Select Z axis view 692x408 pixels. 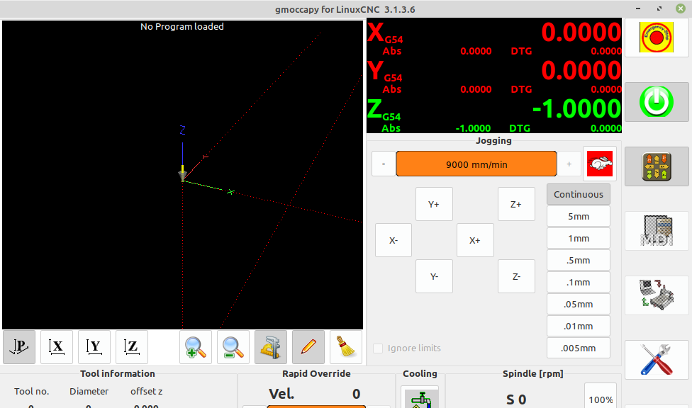[x=131, y=347]
